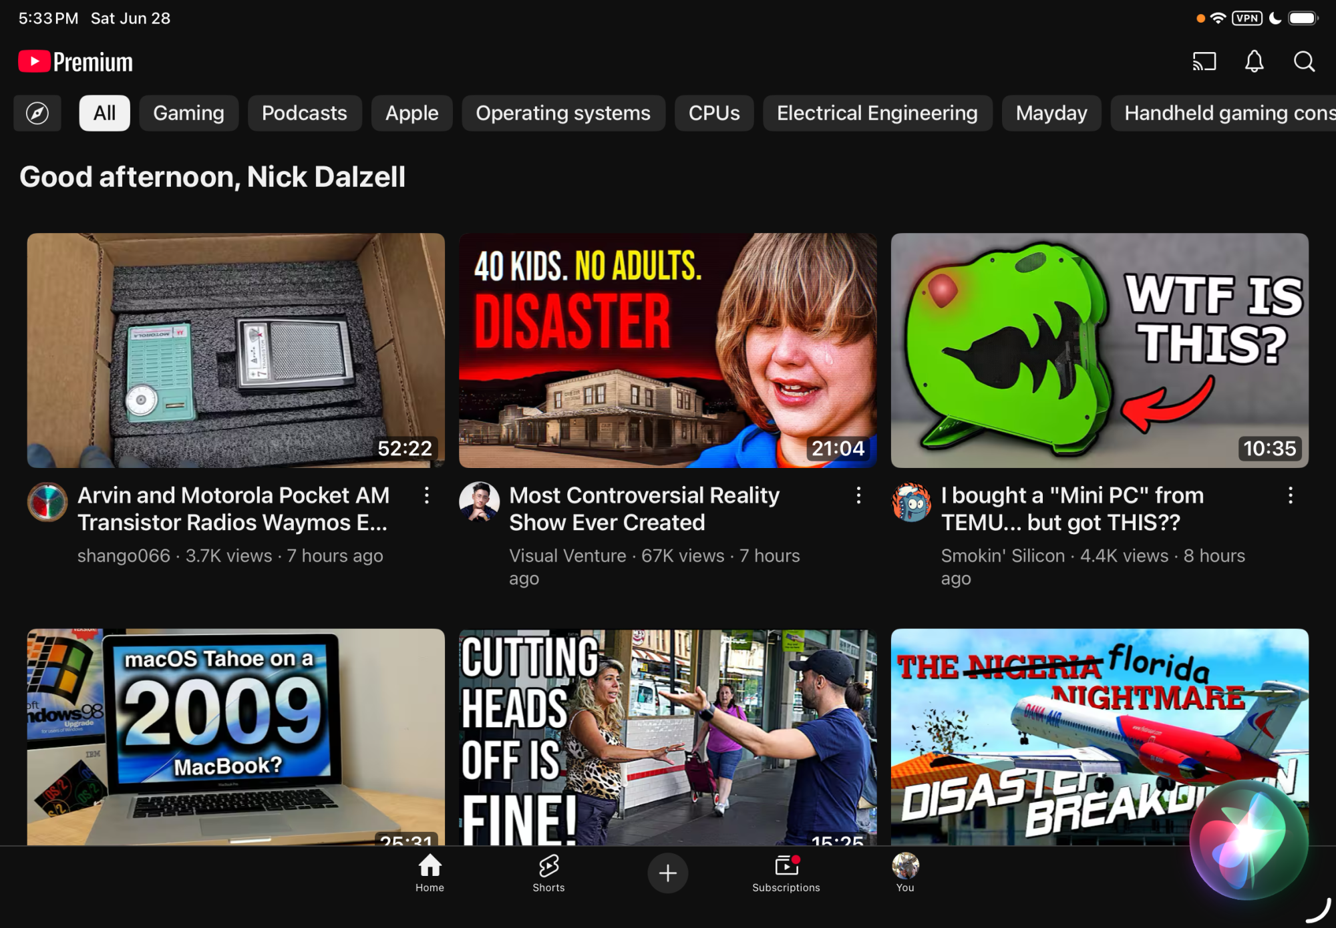Image resolution: width=1336 pixels, height=928 pixels.
Task: Tap the VPN status indicator
Action: (1247, 18)
